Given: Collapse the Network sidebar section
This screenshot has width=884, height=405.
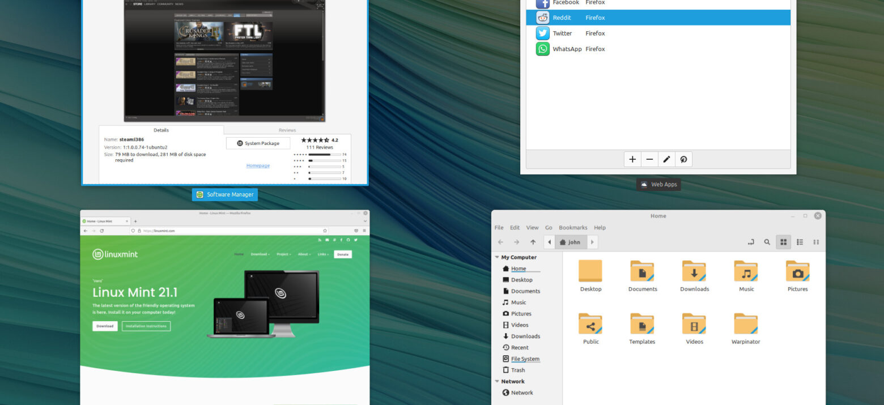Looking at the screenshot, I should point(497,382).
